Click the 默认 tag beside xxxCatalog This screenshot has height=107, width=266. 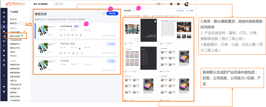76,26
